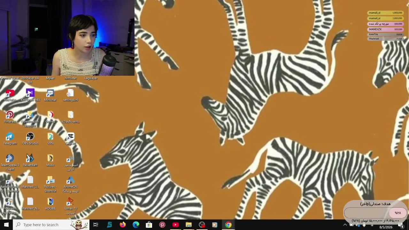409x230 pixels.
Task: Launch the KMPlayer 64X desktop shortcut
Action: click(x=30, y=96)
